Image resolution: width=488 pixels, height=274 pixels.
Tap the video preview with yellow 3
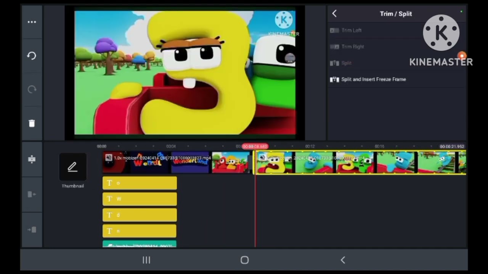click(x=185, y=72)
